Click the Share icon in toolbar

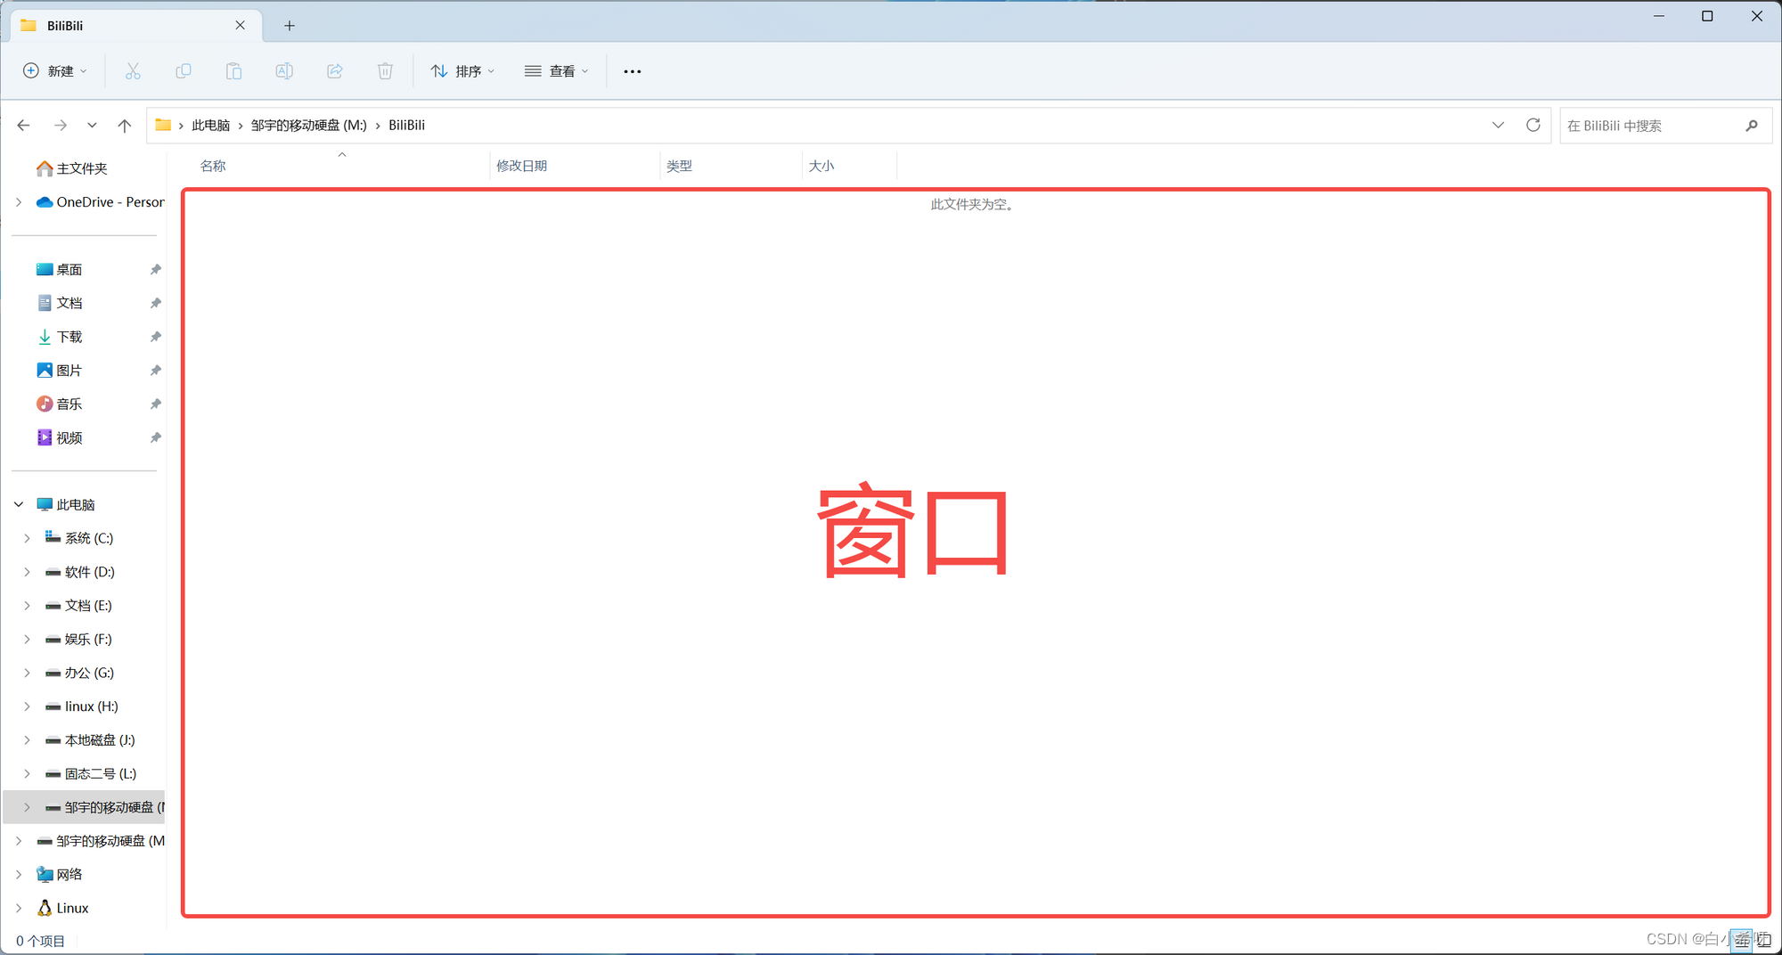click(x=335, y=71)
